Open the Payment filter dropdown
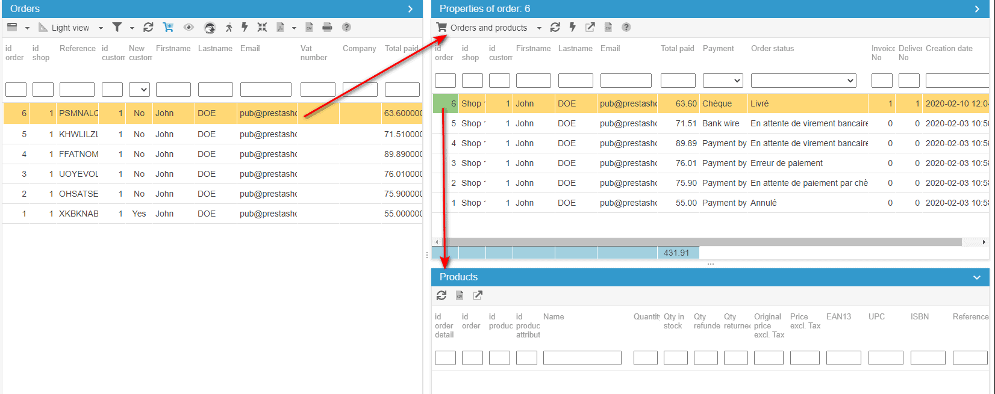Viewport: 995px width, 394px height. click(723, 81)
